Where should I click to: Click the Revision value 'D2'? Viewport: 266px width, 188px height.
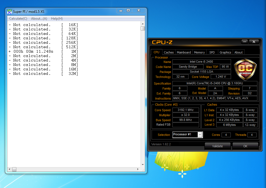pyautogui.click(x=250, y=93)
